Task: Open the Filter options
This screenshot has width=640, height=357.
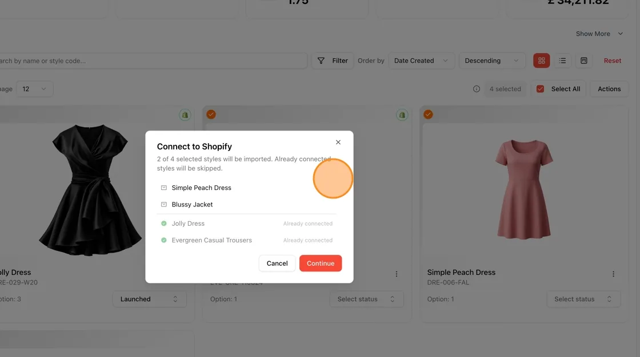Action: tap(333, 60)
